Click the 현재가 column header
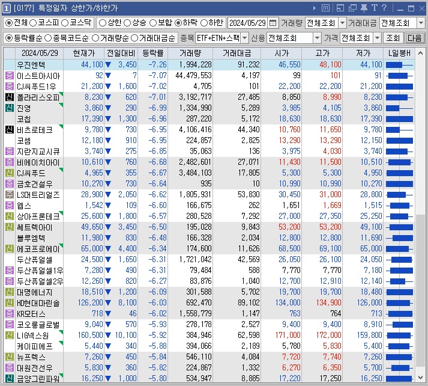The width and height of the screenshot is (428, 386). (84, 53)
